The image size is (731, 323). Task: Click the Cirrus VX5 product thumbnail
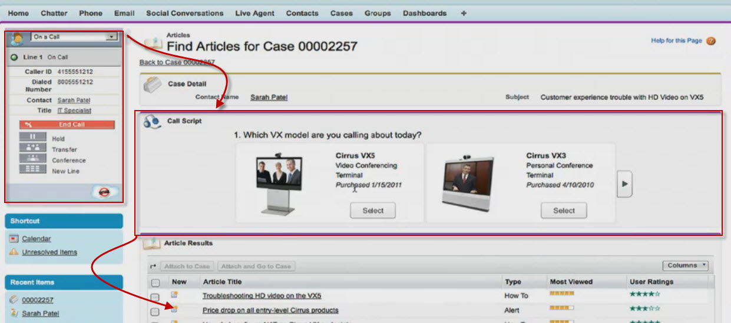coord(280,185)
